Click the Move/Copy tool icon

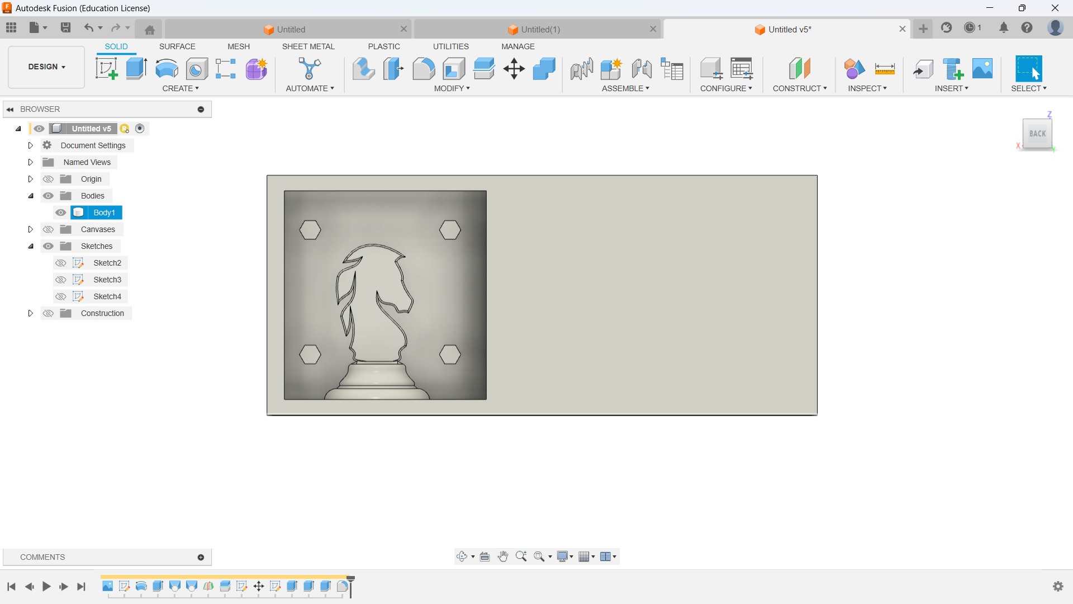tap(514, 69)
